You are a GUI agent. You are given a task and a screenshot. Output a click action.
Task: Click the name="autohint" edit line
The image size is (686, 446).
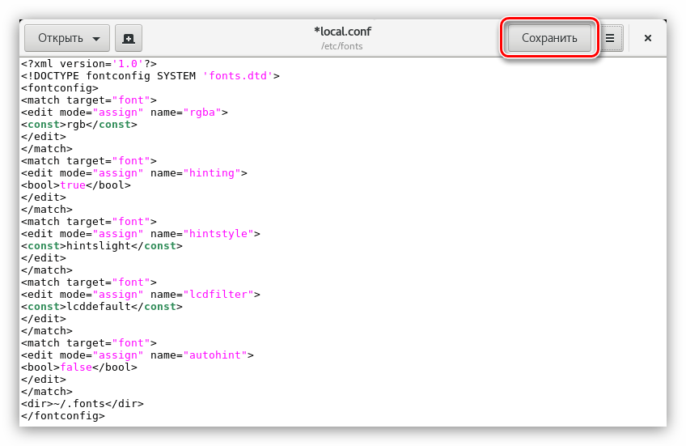pos(138,355)
